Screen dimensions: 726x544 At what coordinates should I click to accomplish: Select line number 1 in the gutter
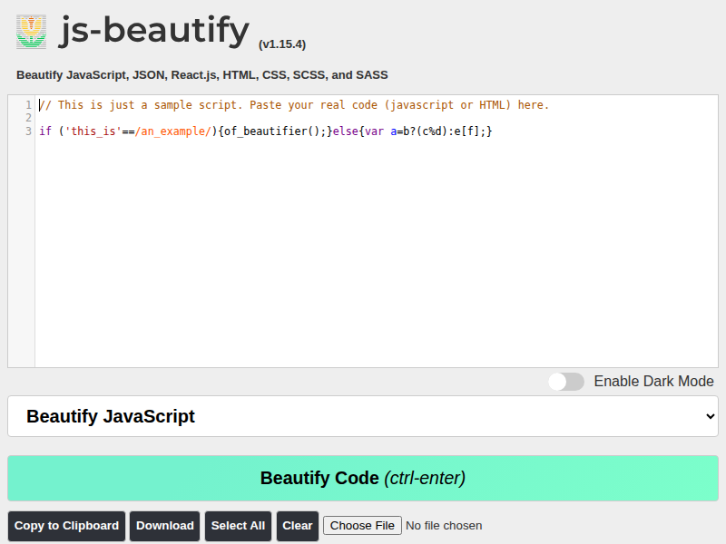coord(28,105)
